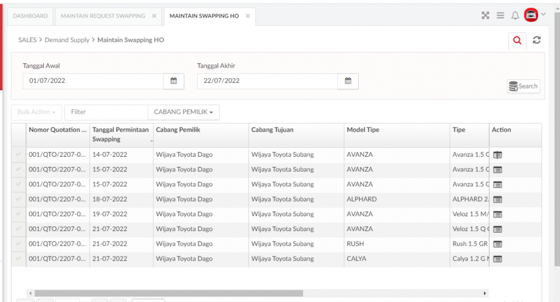Click the SALES breadcrumb link
The image size is (560, 302).
click(27, 40)
